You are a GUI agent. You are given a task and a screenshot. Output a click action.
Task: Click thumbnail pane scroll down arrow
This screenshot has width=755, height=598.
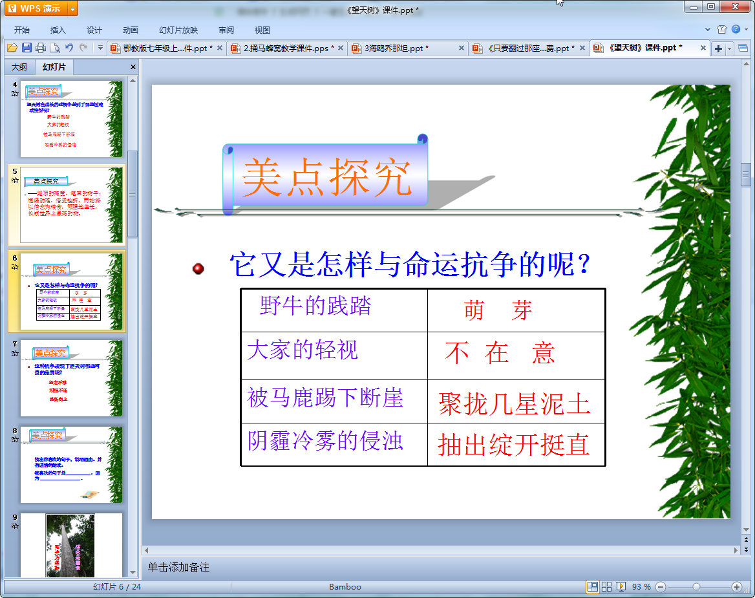(x=133, y=573)
